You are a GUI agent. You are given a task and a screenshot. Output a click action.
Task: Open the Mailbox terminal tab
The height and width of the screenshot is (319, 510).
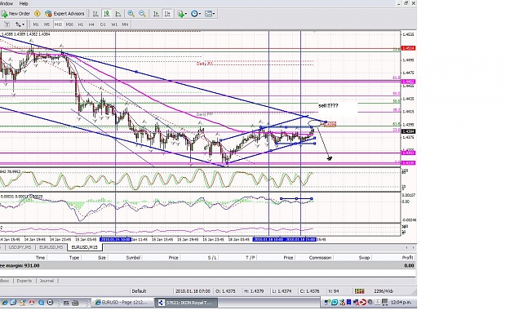point(5,281)
